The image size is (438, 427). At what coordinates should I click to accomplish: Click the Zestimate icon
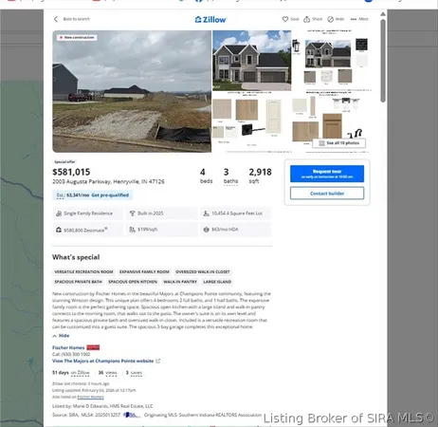pyautogui.click(x=59, y=230)
